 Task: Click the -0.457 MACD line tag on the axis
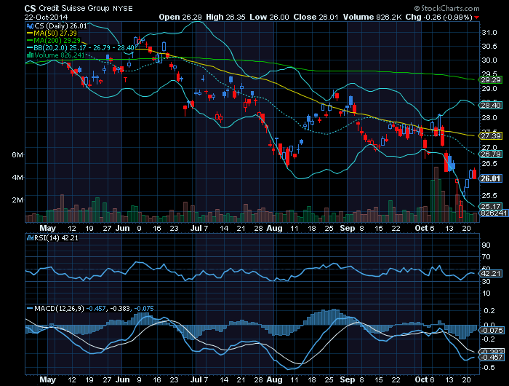tap(492, 357)
